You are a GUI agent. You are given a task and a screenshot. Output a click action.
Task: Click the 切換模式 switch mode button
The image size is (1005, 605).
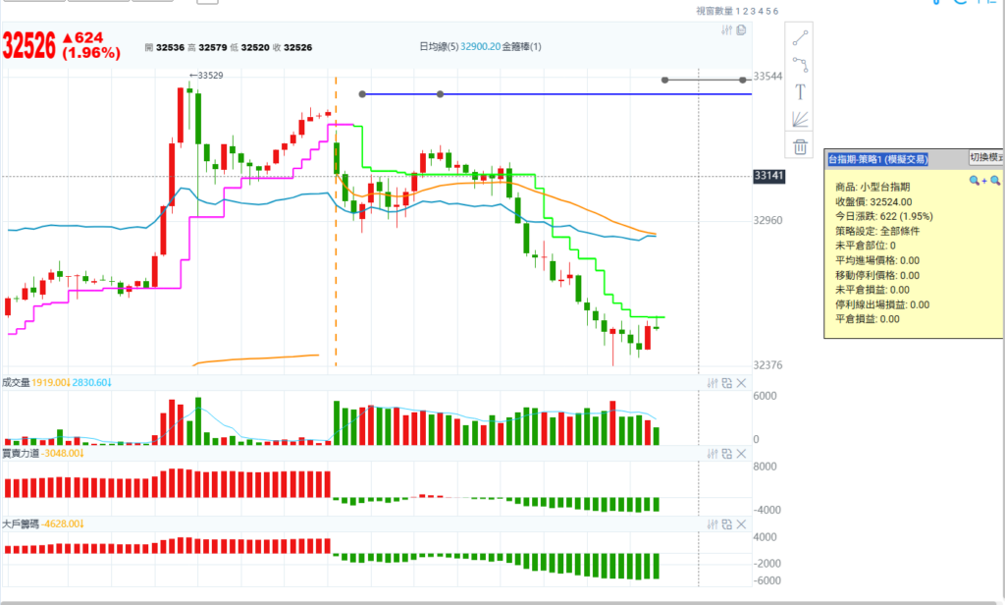coord(985,158)
